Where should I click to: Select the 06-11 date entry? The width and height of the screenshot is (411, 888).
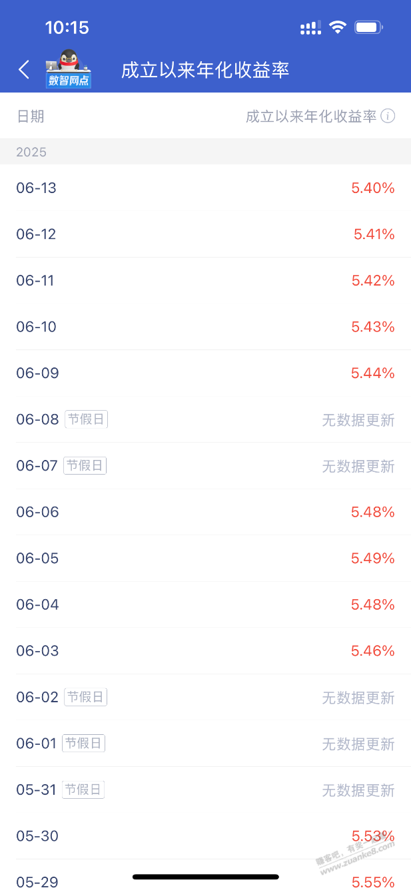(37, 281)
